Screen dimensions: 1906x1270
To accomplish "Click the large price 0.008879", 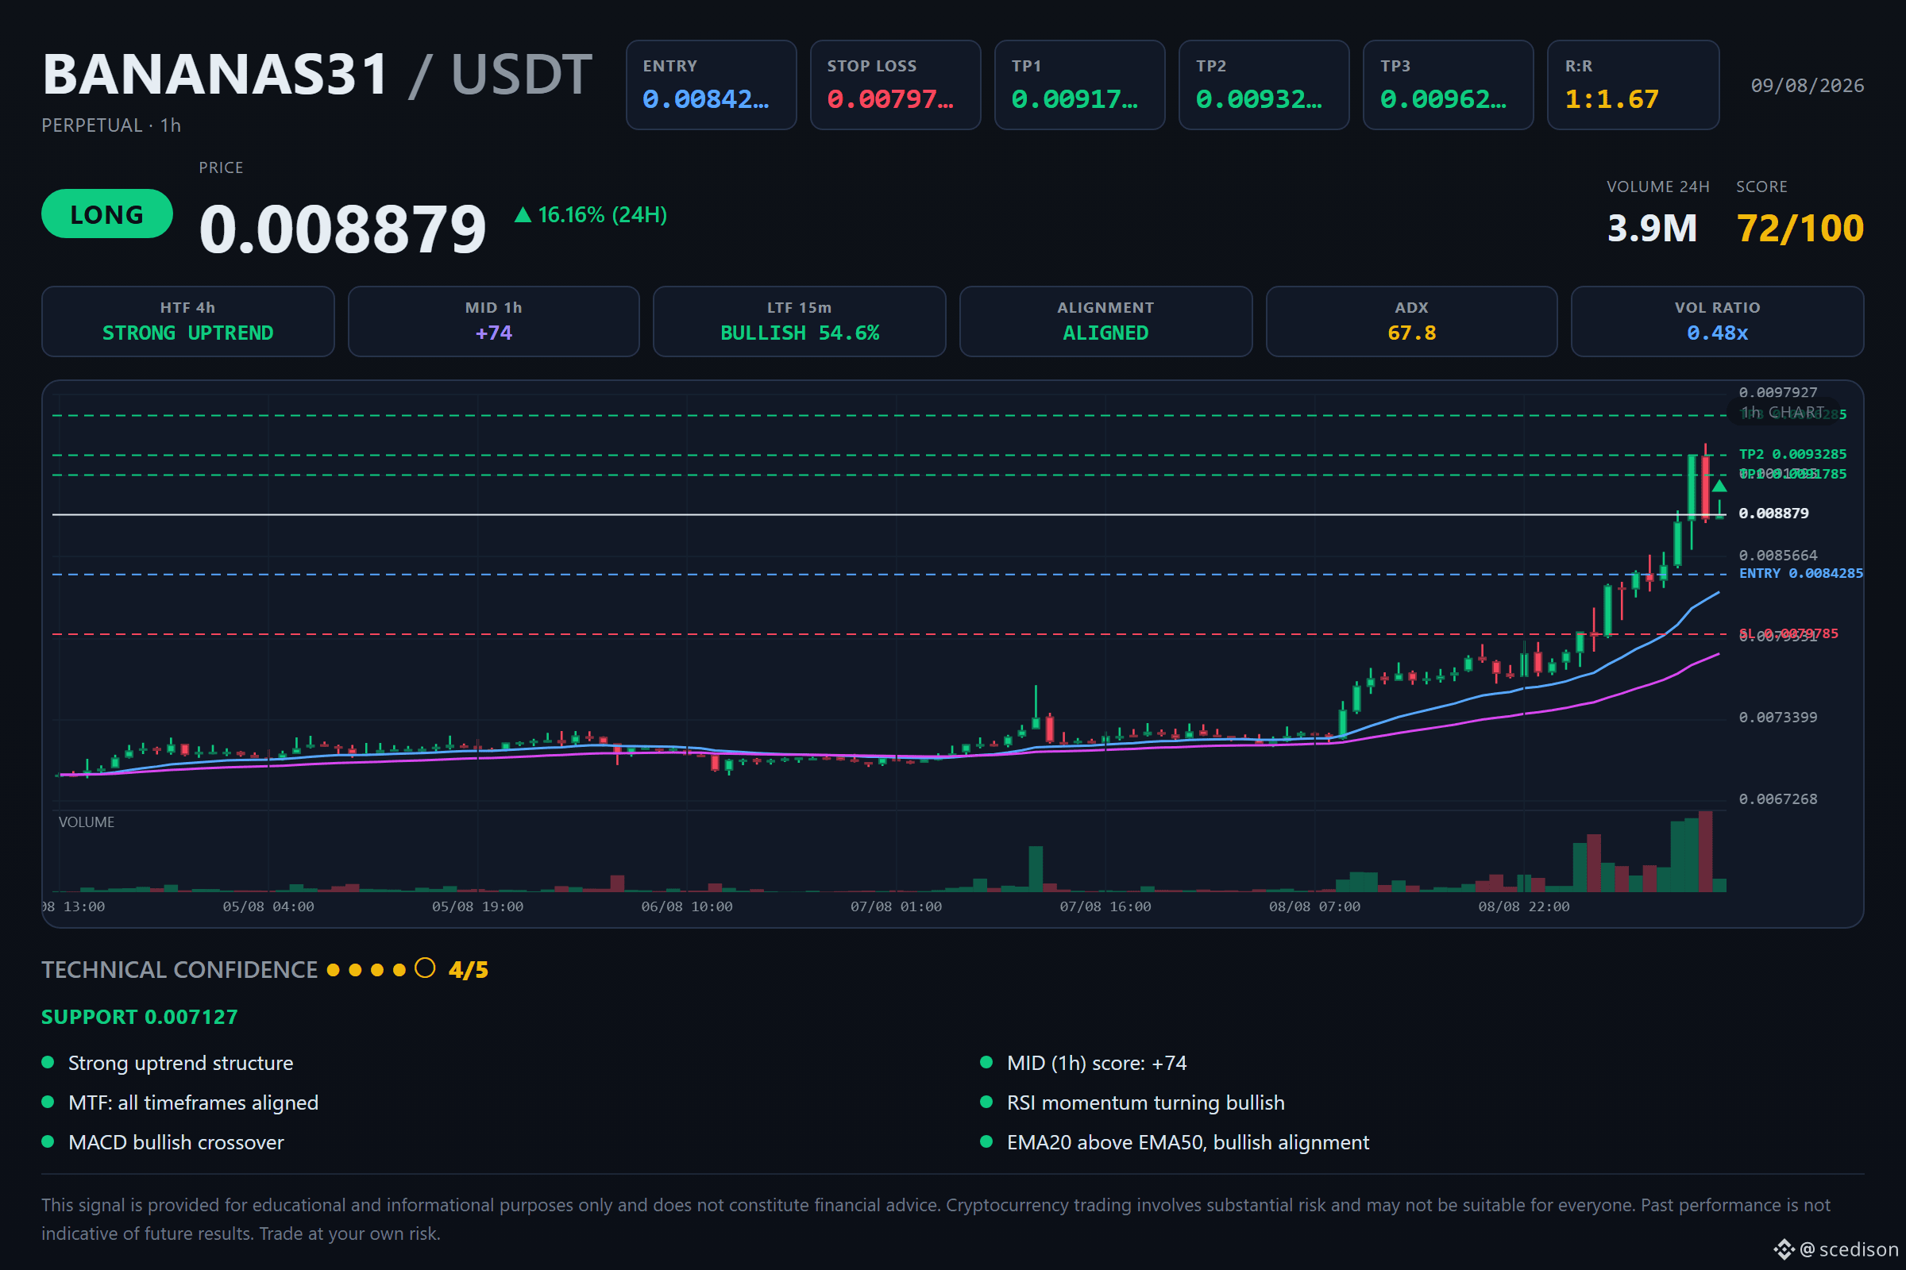I will tap(342, 229).
